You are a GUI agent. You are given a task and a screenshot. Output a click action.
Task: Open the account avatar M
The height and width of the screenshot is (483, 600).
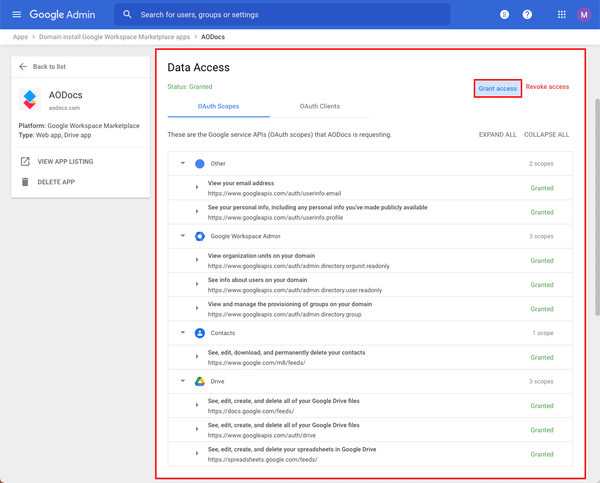pyautogui.click(x=584, y=14)
